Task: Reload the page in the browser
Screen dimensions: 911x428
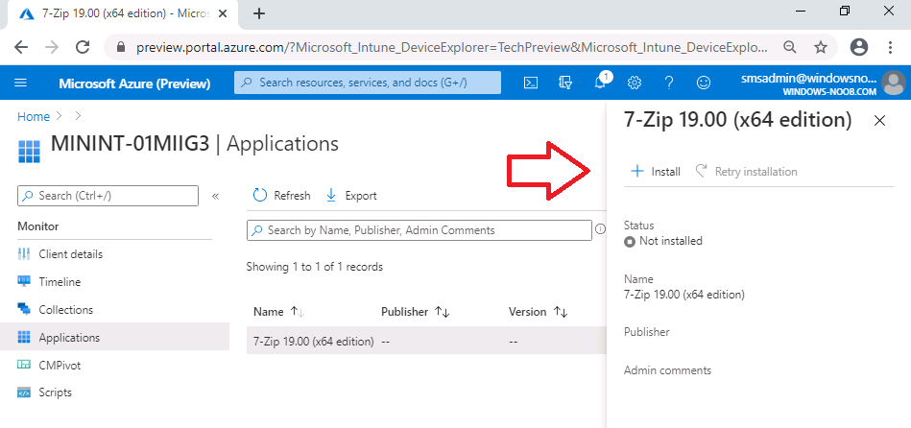Action: tap(84, 47)
